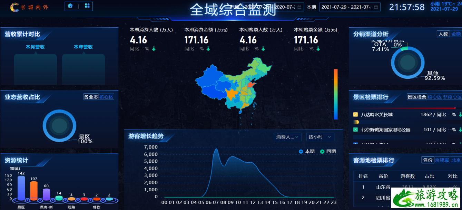
Task: Click the map color scale legend bar
Action: (336, 94)
